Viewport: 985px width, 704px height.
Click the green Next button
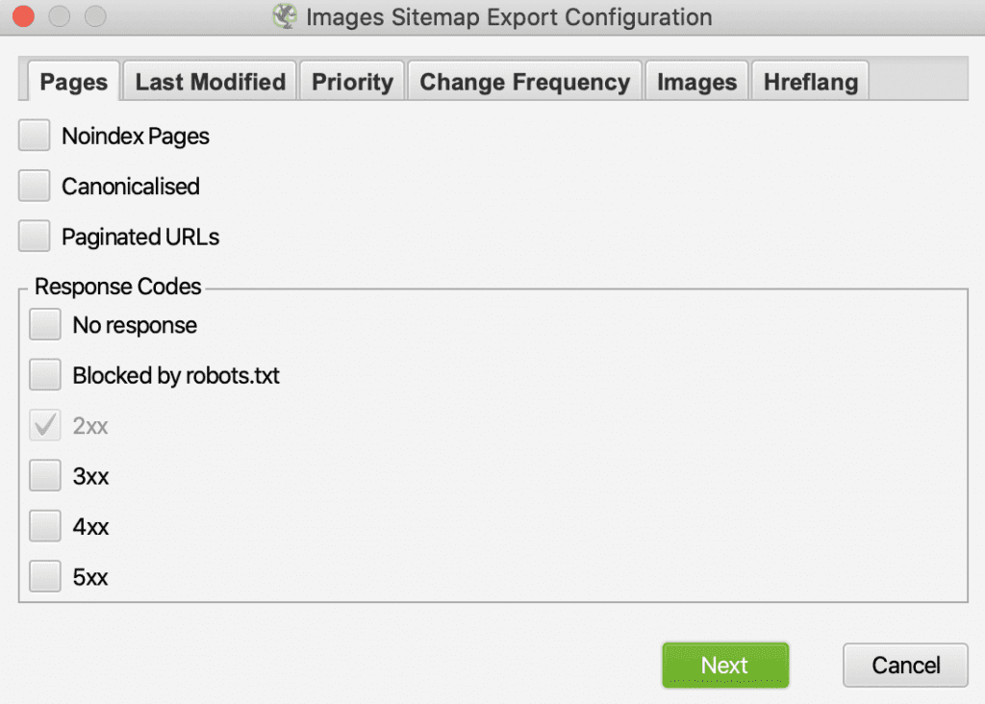point(725,666)
